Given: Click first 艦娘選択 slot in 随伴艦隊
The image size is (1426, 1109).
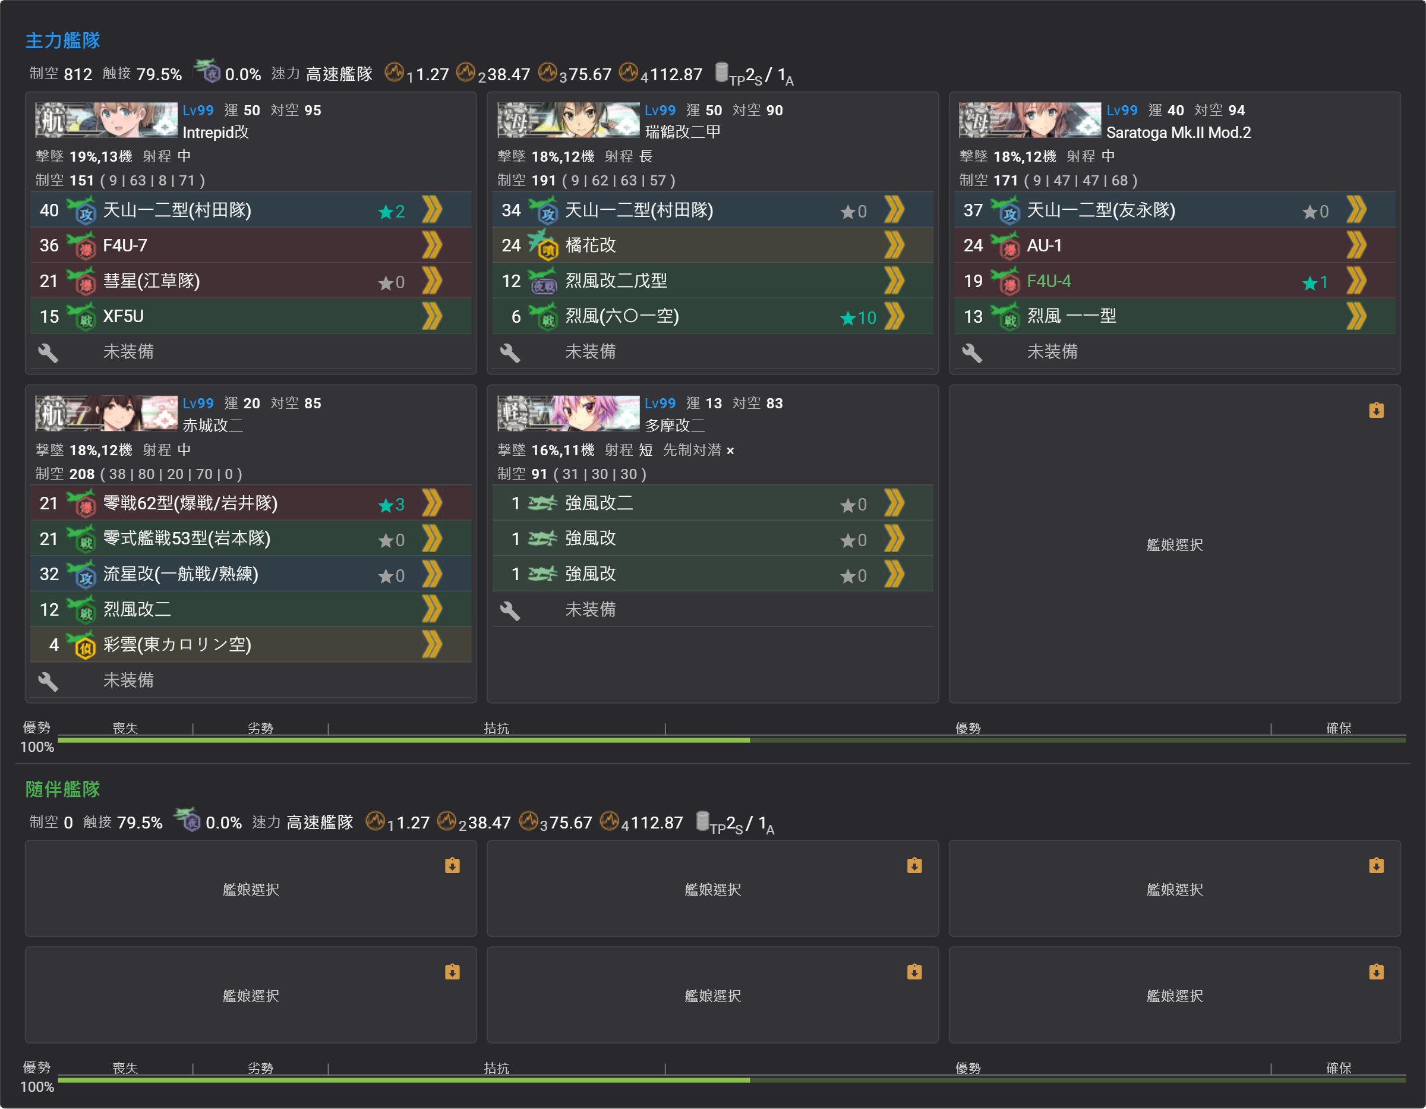Looking at the screenshot, I should point(251,889).
